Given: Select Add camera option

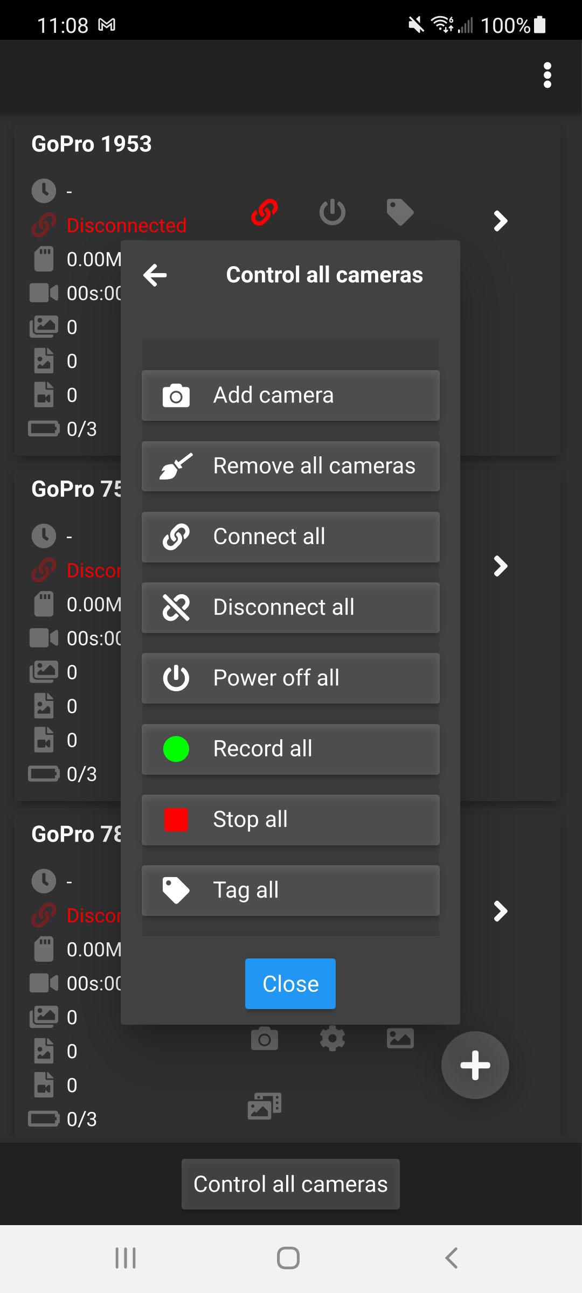Looking at the screenshot, I should [290, 395].
